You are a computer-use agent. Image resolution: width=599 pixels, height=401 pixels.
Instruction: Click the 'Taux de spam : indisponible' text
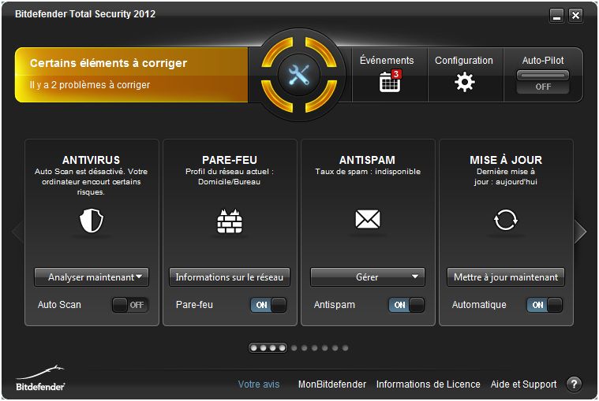368,172
